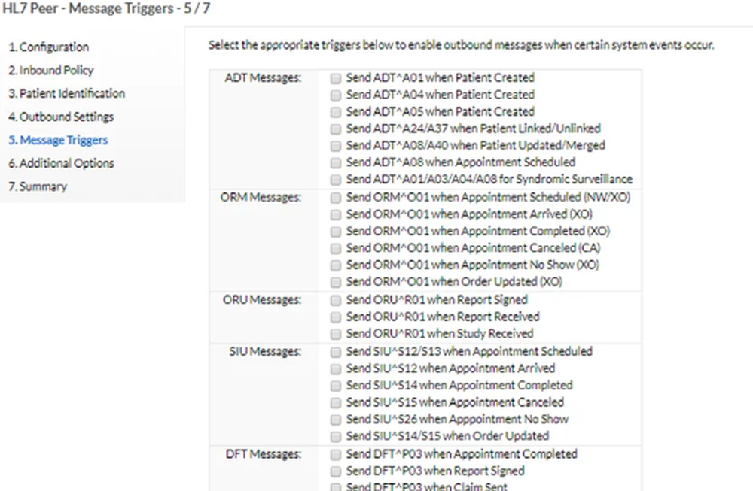The image size is (753, 491).
Task: Check Send SIU^S15 when Appointment Canceled
Action: (334, 402)
